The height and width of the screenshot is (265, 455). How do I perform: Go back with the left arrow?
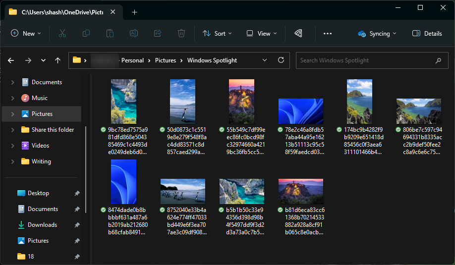(11, 60)
